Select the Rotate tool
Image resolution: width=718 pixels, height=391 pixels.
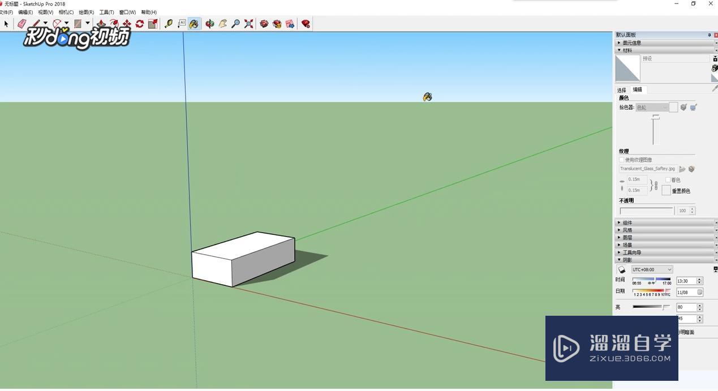tap(140, 24)
